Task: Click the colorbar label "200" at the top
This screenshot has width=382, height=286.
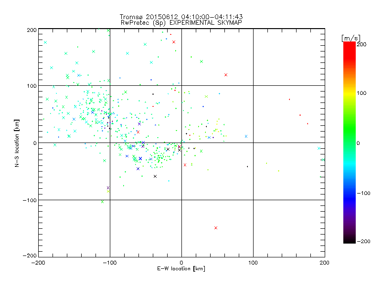Action: click(361, 44)
